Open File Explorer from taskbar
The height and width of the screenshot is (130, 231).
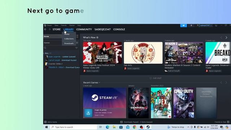click(x=114, y=127)
